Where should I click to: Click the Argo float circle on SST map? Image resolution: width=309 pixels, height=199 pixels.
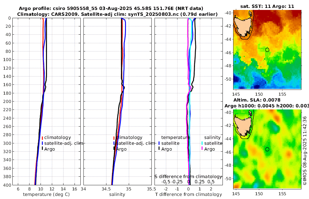(267, 50)
